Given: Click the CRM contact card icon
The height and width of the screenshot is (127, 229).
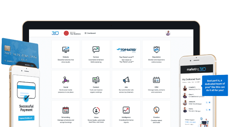Looking at the screenshot, I should pyautogui.click(x=156, y=80).
